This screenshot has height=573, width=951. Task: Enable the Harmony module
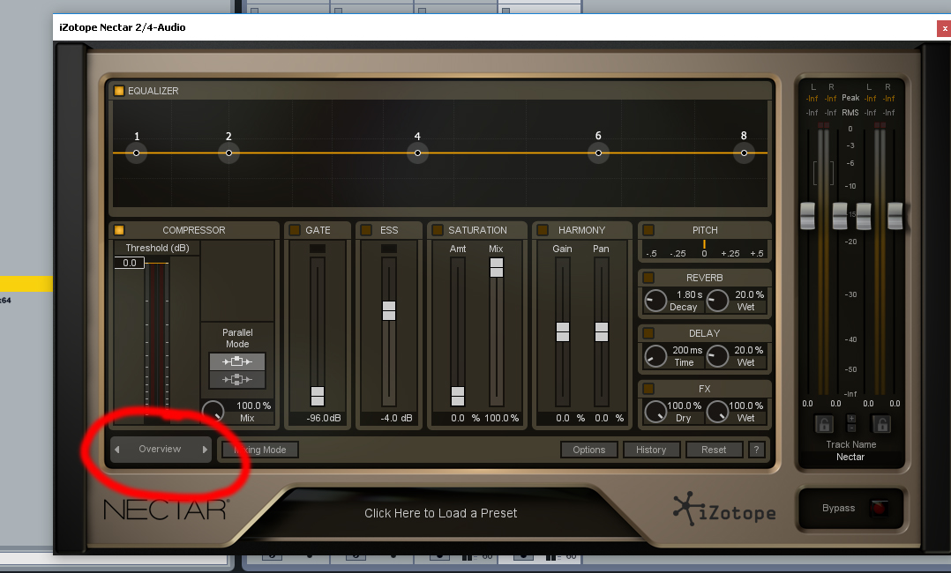pyautogui.click(x=543, y=230)
